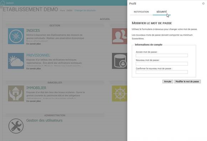Click the home icon in the top bar
Viewport: 207px width, 141px height.
pos(2,3)
